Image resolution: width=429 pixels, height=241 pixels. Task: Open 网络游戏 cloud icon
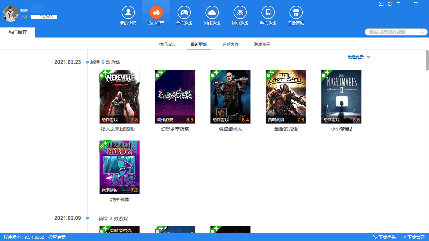212,13
